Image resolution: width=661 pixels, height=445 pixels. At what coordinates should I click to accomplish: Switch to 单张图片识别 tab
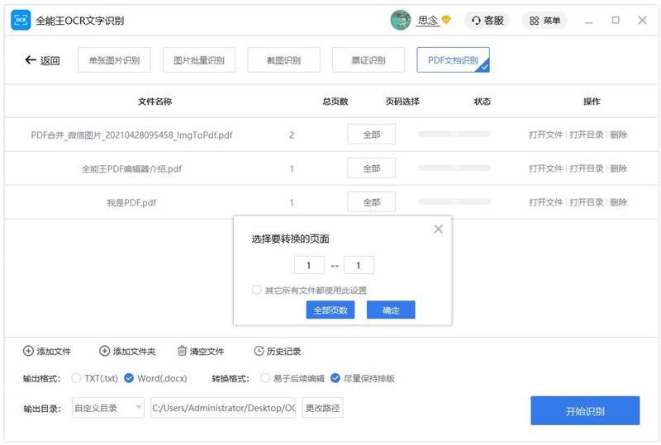114,60
